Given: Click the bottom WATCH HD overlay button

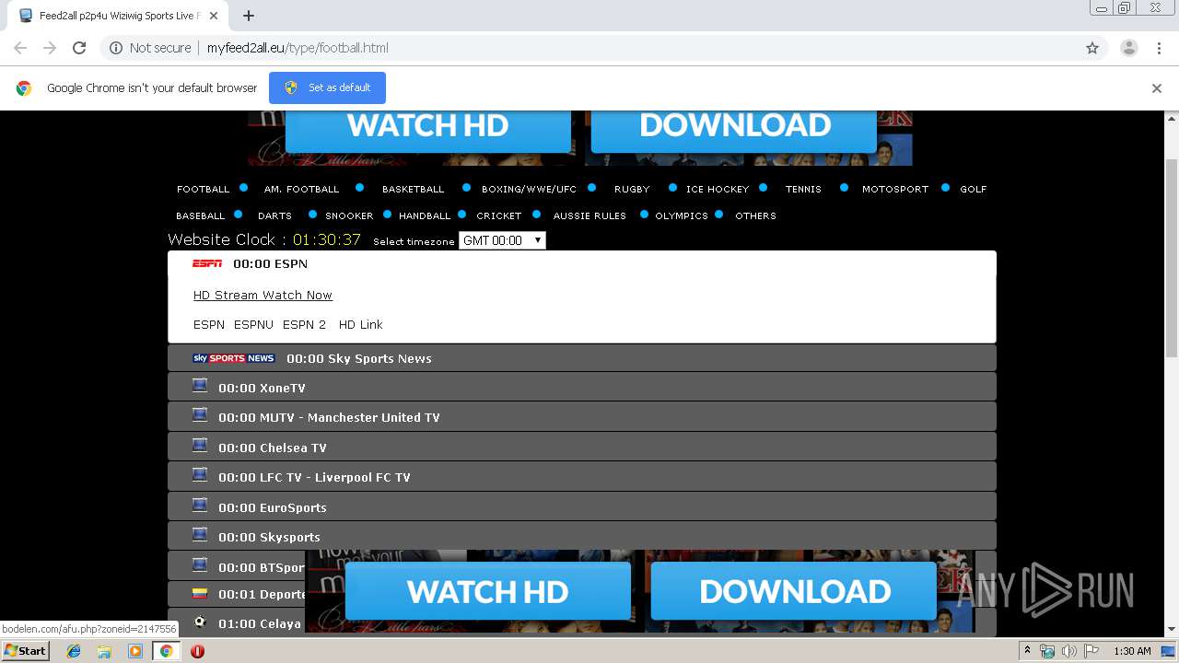Looking at the screenshot, I should click(x=487, y=591).
